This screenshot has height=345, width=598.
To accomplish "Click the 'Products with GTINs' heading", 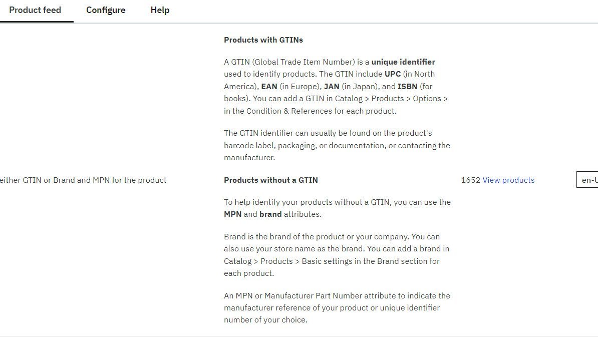I will coord(263,40).
